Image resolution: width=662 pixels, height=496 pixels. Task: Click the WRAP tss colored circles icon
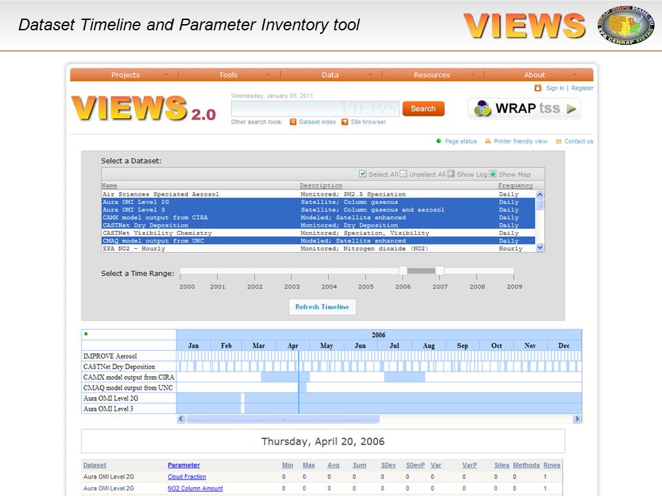(x=482, y=108)
